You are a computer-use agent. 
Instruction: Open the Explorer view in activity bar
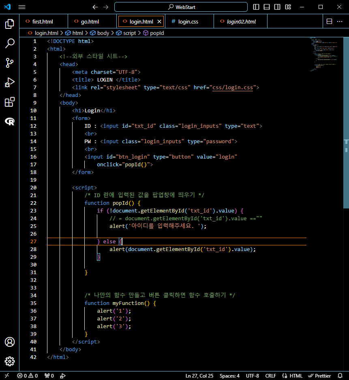(10, 24)
